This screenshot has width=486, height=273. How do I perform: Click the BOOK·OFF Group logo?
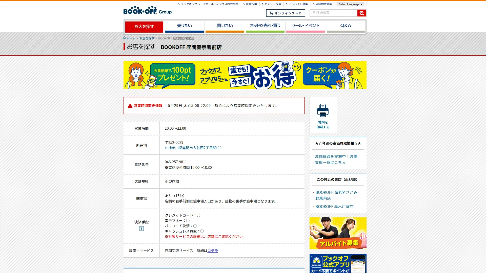[x=147, y=10]
